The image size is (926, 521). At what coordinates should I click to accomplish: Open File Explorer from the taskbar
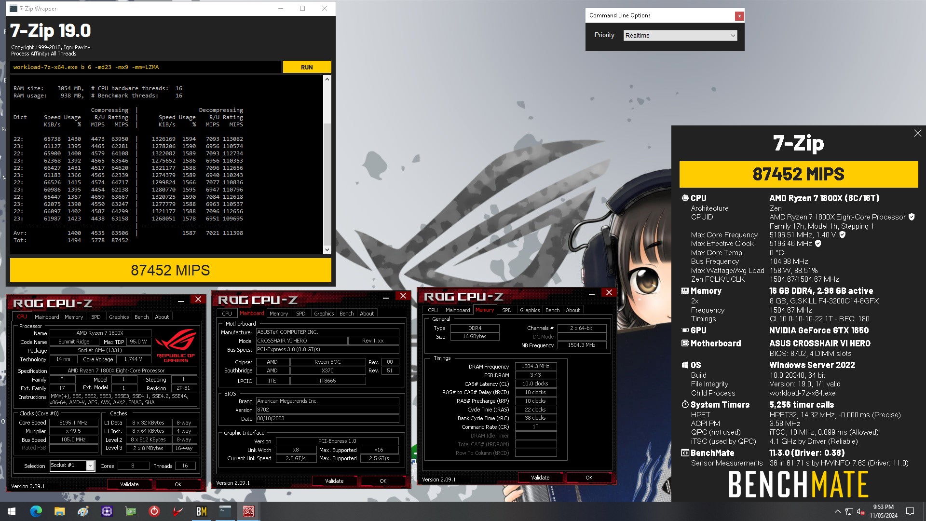[x=59, y=511]
